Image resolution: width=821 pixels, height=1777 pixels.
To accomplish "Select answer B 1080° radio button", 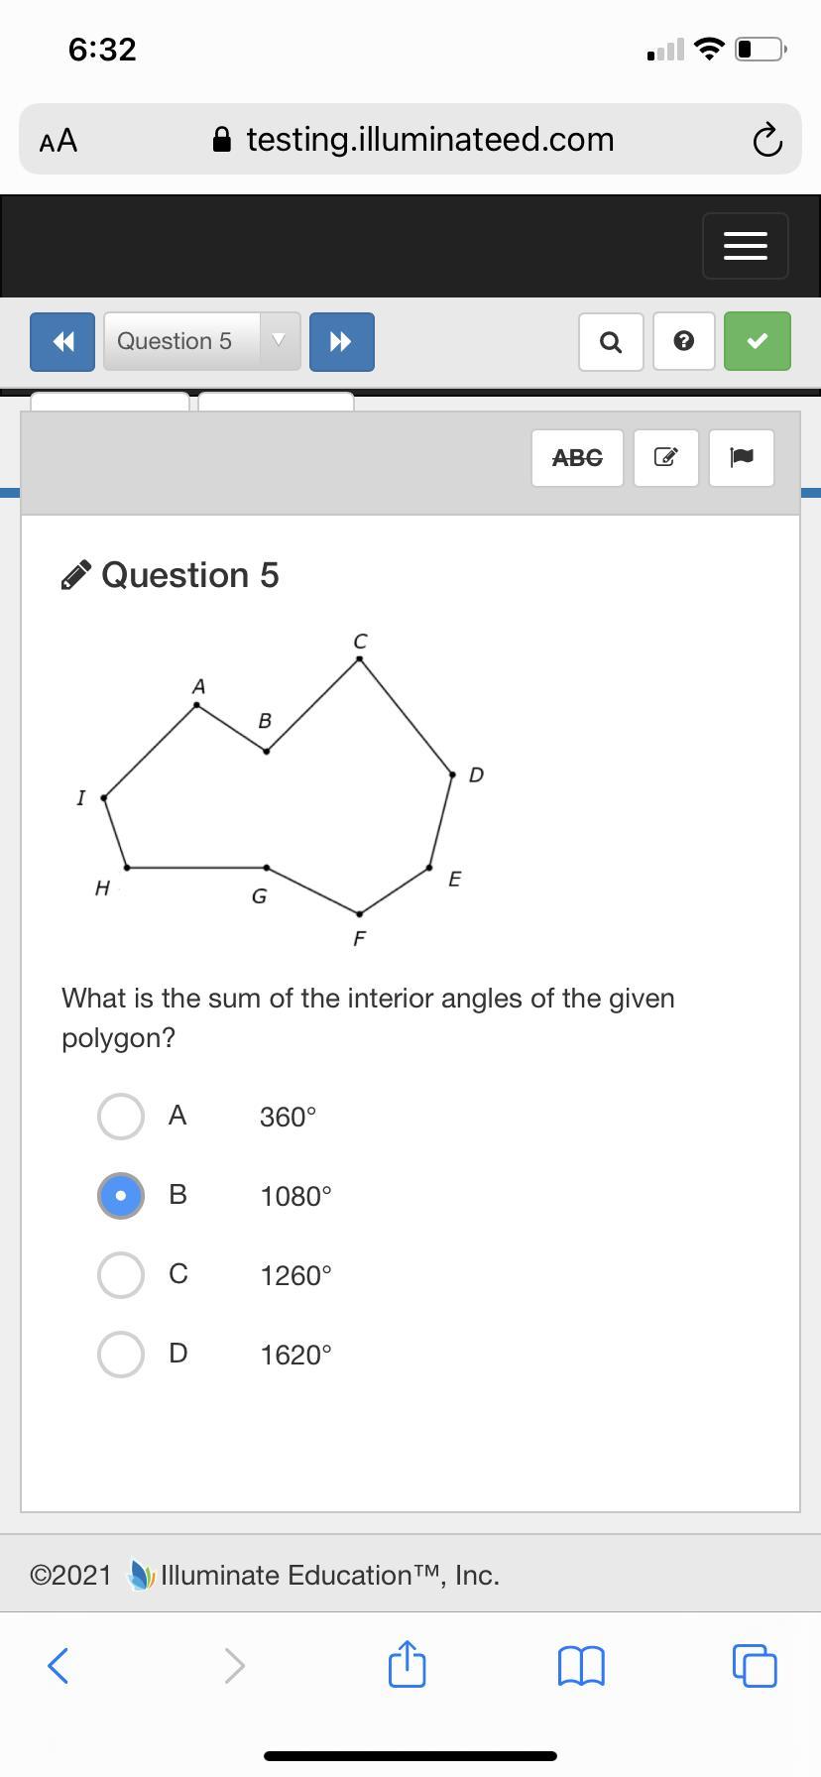I will pos(121,1196).
